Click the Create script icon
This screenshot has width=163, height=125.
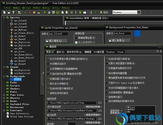point(62,12)
